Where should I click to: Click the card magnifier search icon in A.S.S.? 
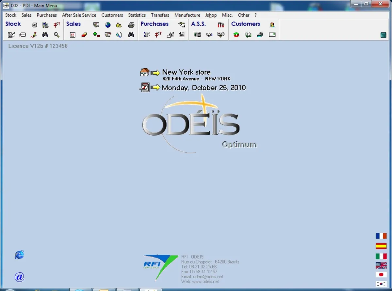click(221, 35)
